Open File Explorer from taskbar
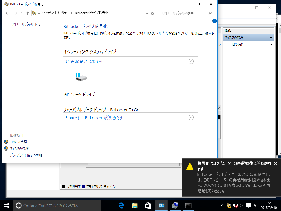Viewport: 281px width, 211px height. pos(134,206)
